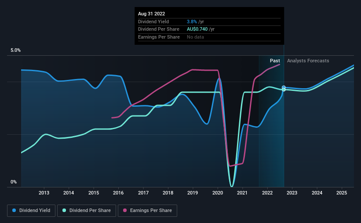Select the 2013 label on the time axis
Image resolution: width=361 pixels, height=223 pixels.
44,193
